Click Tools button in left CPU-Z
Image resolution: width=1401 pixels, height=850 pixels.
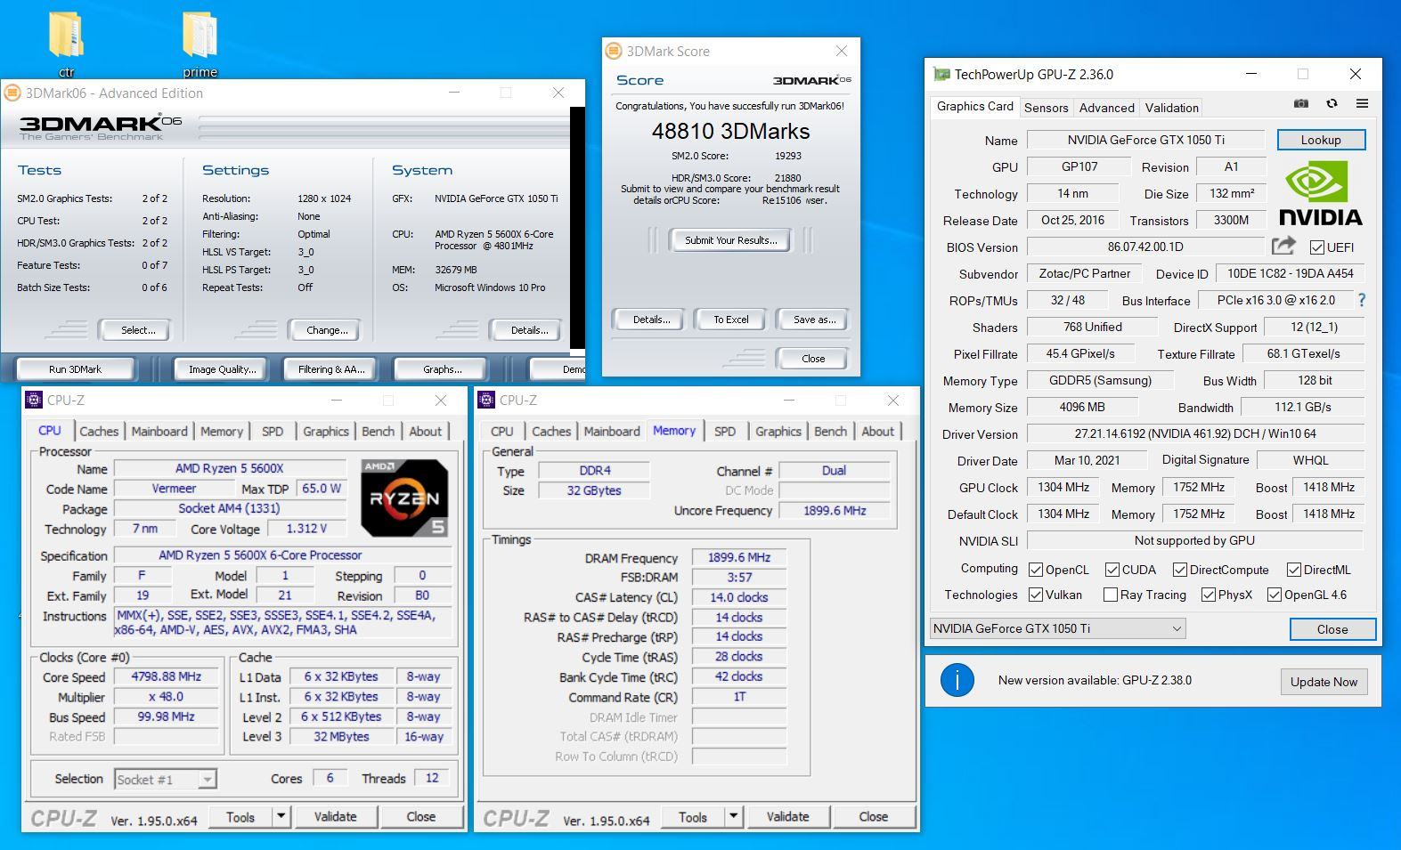(x=240, y=816)
